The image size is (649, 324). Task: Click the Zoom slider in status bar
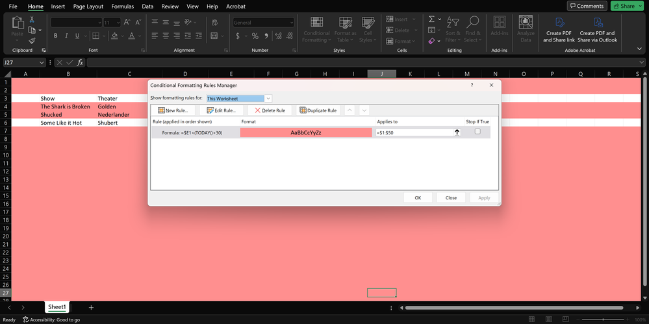[603, 319]
